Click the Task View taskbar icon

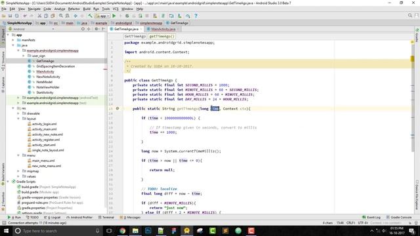click(109, 231)
